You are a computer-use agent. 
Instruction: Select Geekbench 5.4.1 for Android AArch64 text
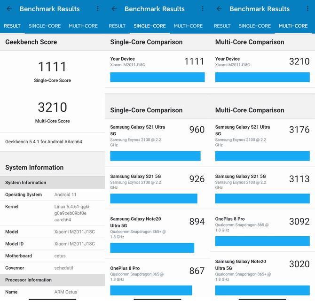pyautogui.click(x=44, y=142)
